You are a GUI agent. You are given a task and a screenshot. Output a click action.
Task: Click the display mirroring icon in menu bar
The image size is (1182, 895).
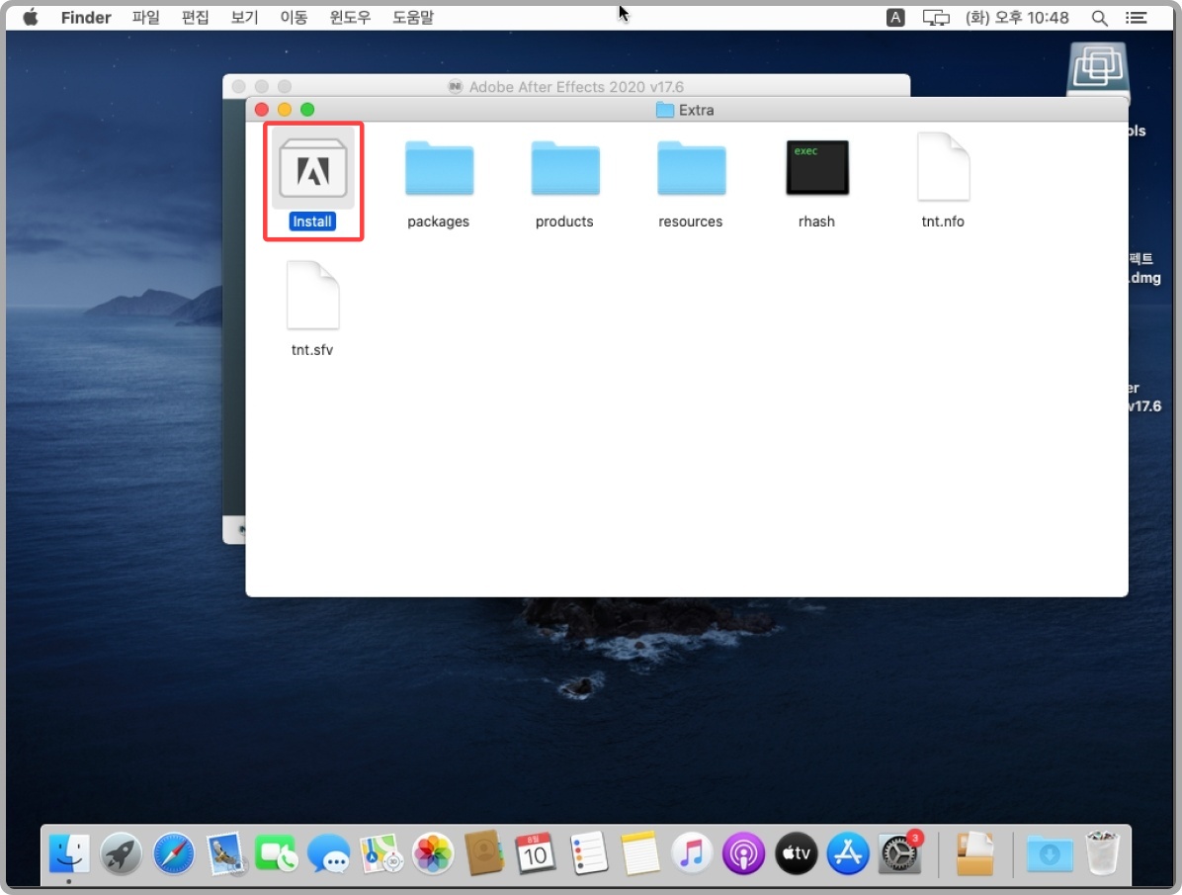coord(936,18)
